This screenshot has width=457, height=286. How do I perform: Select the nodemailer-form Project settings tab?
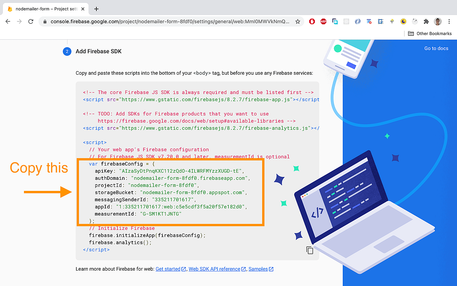click(43, 9)
